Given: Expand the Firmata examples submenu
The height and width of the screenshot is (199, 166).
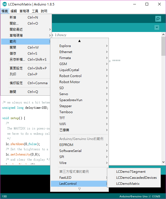Looking at the screenshot, I should point(80,58).
